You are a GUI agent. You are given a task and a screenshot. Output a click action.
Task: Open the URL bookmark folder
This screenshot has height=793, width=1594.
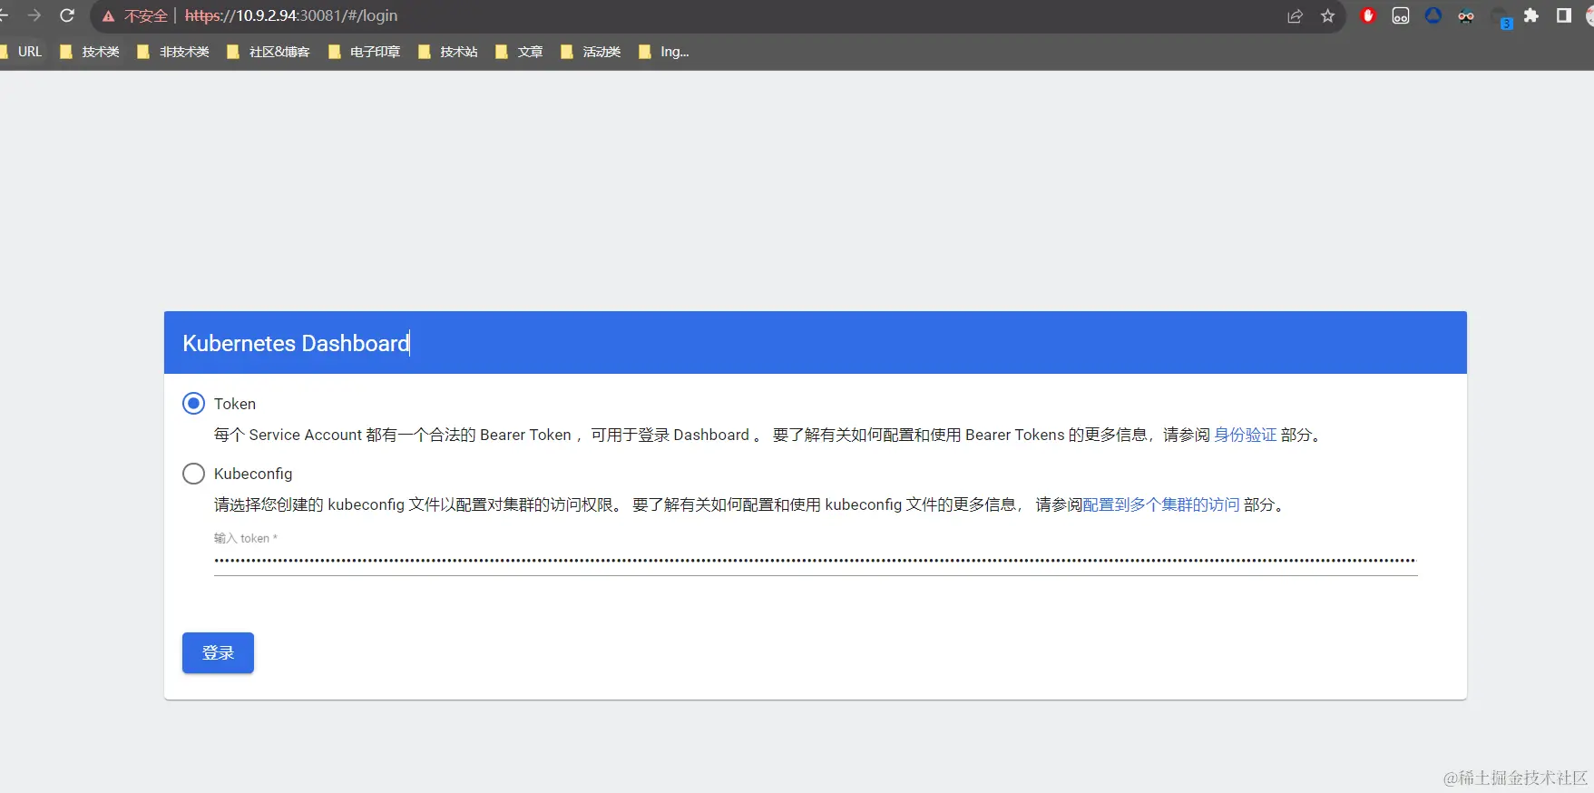21,52
